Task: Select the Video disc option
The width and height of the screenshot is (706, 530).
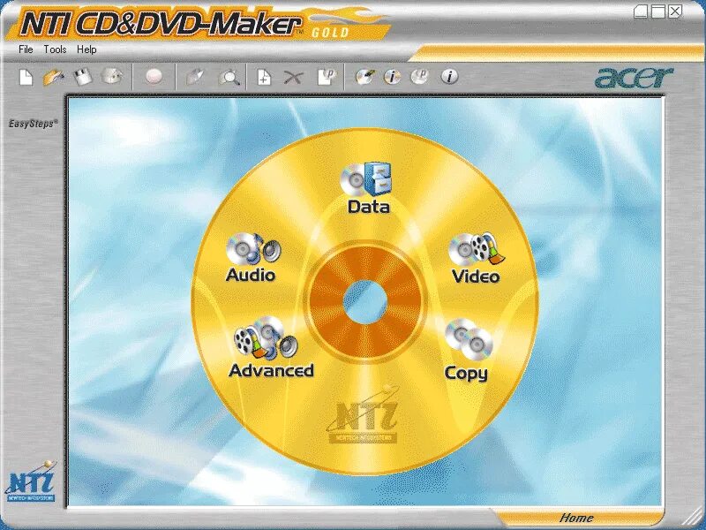Action: [476, 258]
